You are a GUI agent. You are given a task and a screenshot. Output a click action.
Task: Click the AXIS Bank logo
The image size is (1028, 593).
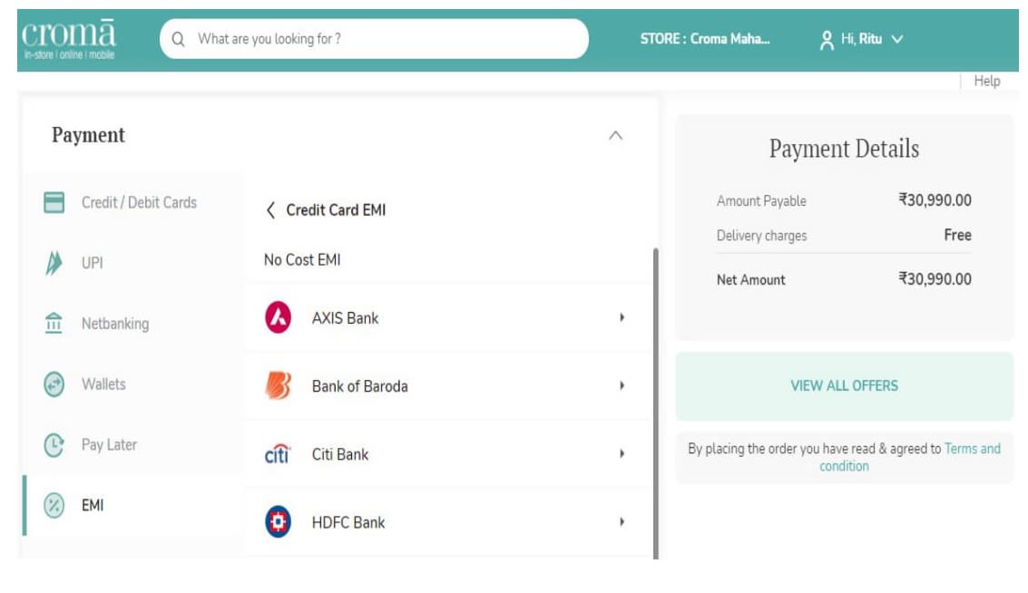click(278, 317)
